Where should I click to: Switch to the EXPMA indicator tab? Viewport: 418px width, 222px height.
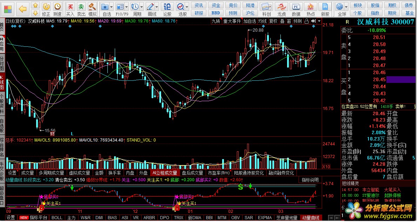coord(265,218)
